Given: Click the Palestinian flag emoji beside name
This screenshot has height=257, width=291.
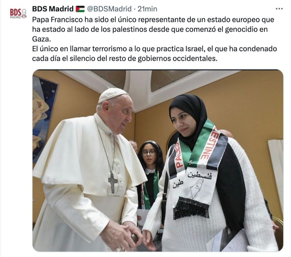Looking at the screenshot, I should (80, 9).
